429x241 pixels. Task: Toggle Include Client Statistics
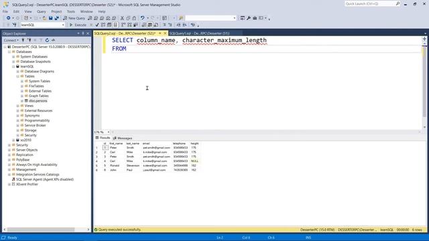coord(135,25)
